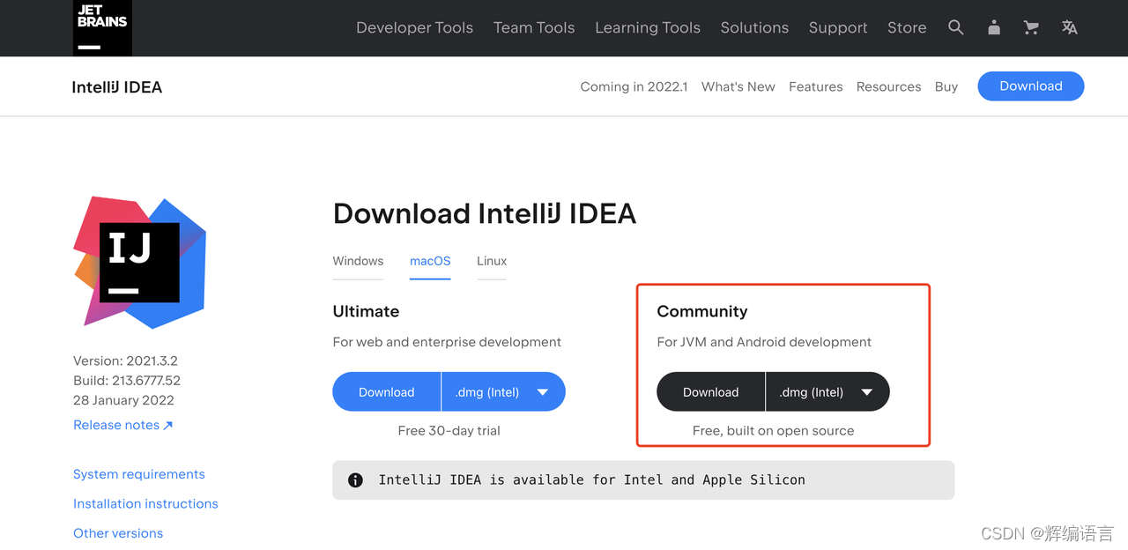Click the blue Download button in the header
This screenshot has width=1128, height=550.
(x=1031, y=85)
